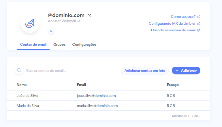Click the external icon after Criando assinatura de email
The height and width of the screenshot is (127, 222).
198,30
